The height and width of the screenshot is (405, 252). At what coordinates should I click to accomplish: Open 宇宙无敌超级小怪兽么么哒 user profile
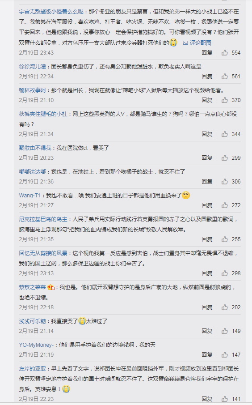[51, 12]
